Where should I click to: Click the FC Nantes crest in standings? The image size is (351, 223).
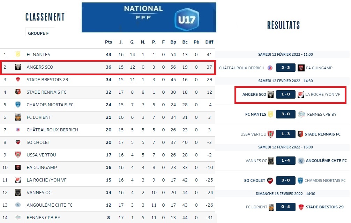[x=18, y=54]
